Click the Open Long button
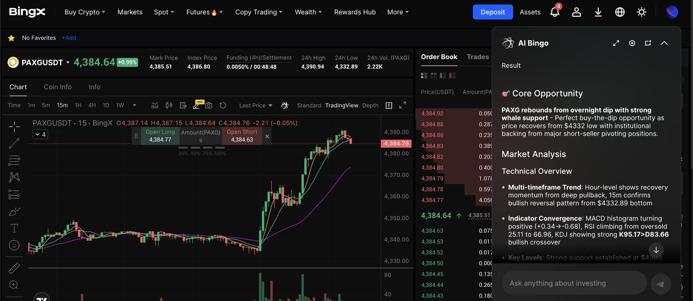693x301 pixels. coord(160,136)
